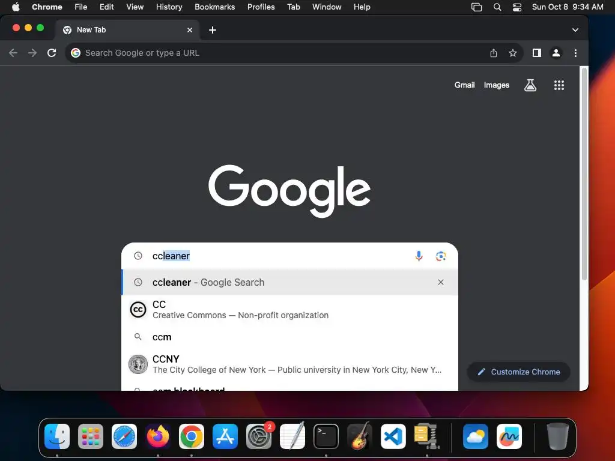The width and height of the screenshot is (615, 461).
Task: Click the Creative Commons logo thumbnail
Action: click(x=138, y=310)
